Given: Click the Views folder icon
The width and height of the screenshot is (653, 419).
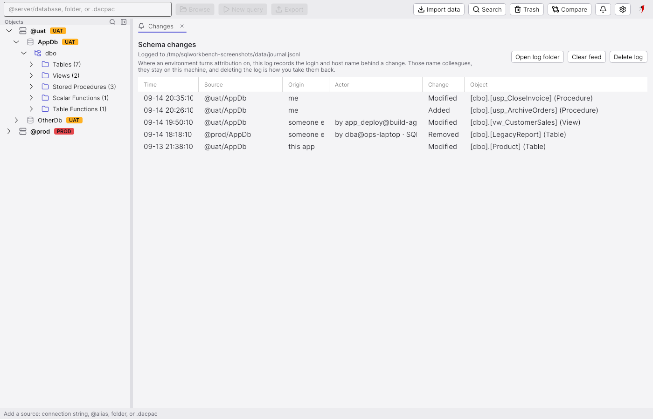Looking at the screenshot, I should [x=45, y=75].
